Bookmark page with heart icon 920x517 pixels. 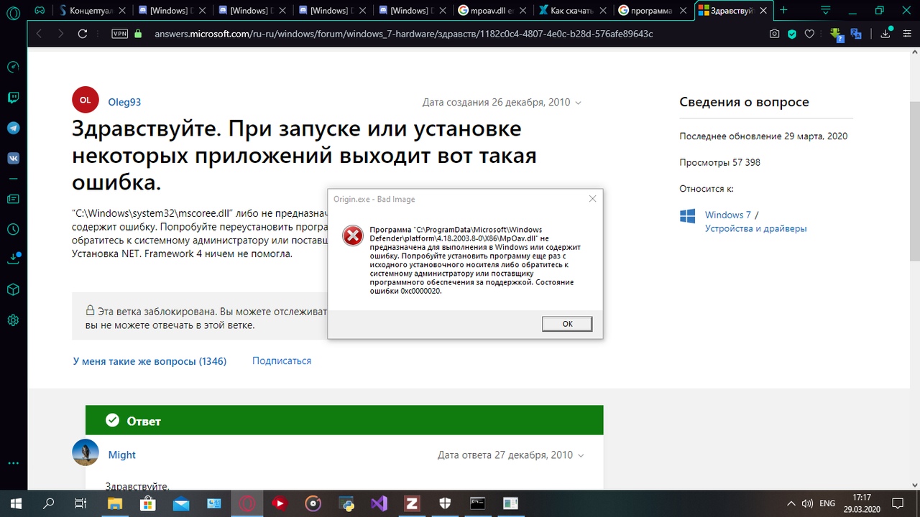point(810,34)
